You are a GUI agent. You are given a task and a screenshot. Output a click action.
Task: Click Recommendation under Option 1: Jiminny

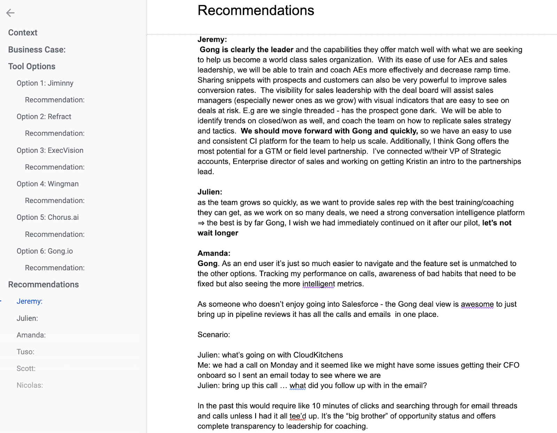(x=55, y=100)
